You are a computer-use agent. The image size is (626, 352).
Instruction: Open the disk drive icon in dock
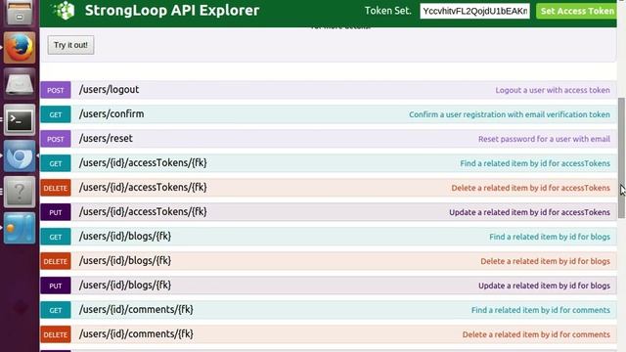[x=20, y=84]
